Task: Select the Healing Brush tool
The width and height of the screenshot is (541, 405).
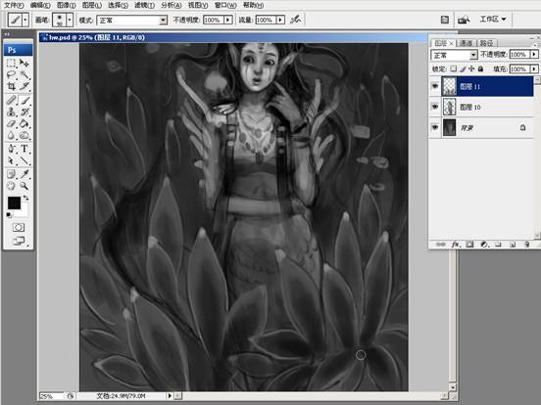Action: click(x=11, y=100)
